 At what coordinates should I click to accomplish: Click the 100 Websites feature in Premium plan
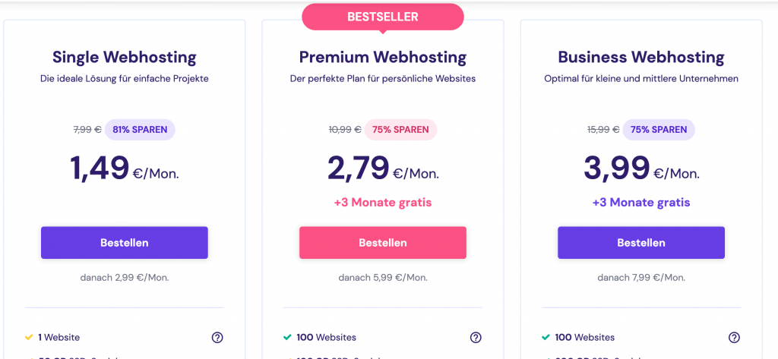coord(326,338)
